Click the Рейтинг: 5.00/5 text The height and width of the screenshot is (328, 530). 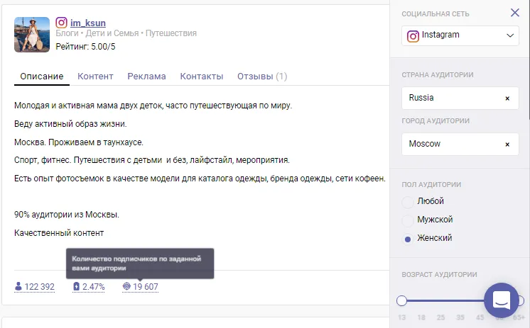85,47
